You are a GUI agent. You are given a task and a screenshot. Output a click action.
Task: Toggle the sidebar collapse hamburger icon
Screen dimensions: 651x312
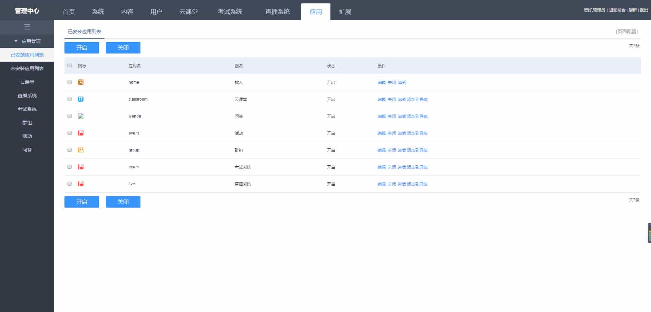point(27,27)
